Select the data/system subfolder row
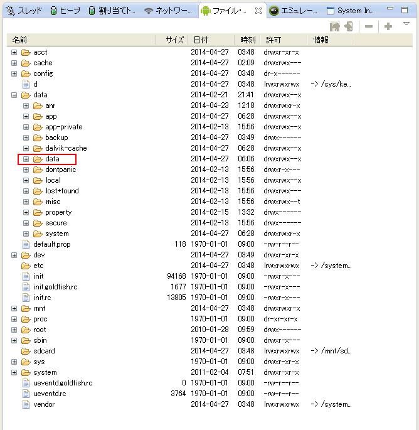The width and height of the screenshot is (419, 430). tap(209, 234)
